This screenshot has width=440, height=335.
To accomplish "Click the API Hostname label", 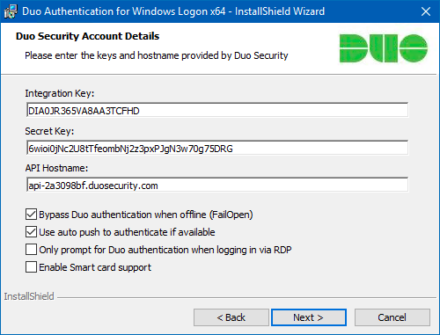I will click(x=56, y=168).
